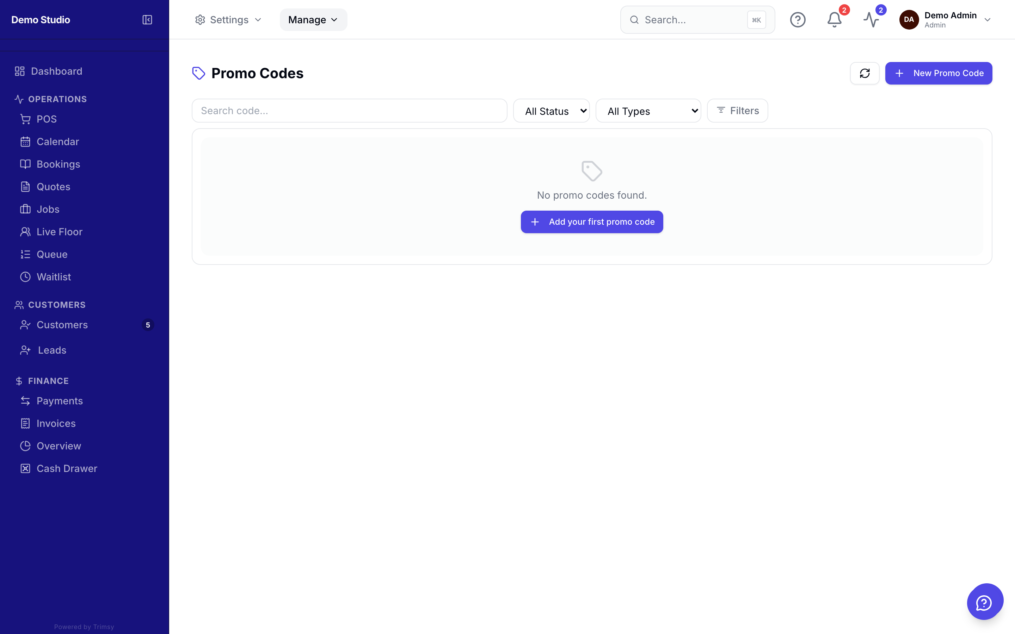Click the Demo Studio title

click(x=41, y=20)
